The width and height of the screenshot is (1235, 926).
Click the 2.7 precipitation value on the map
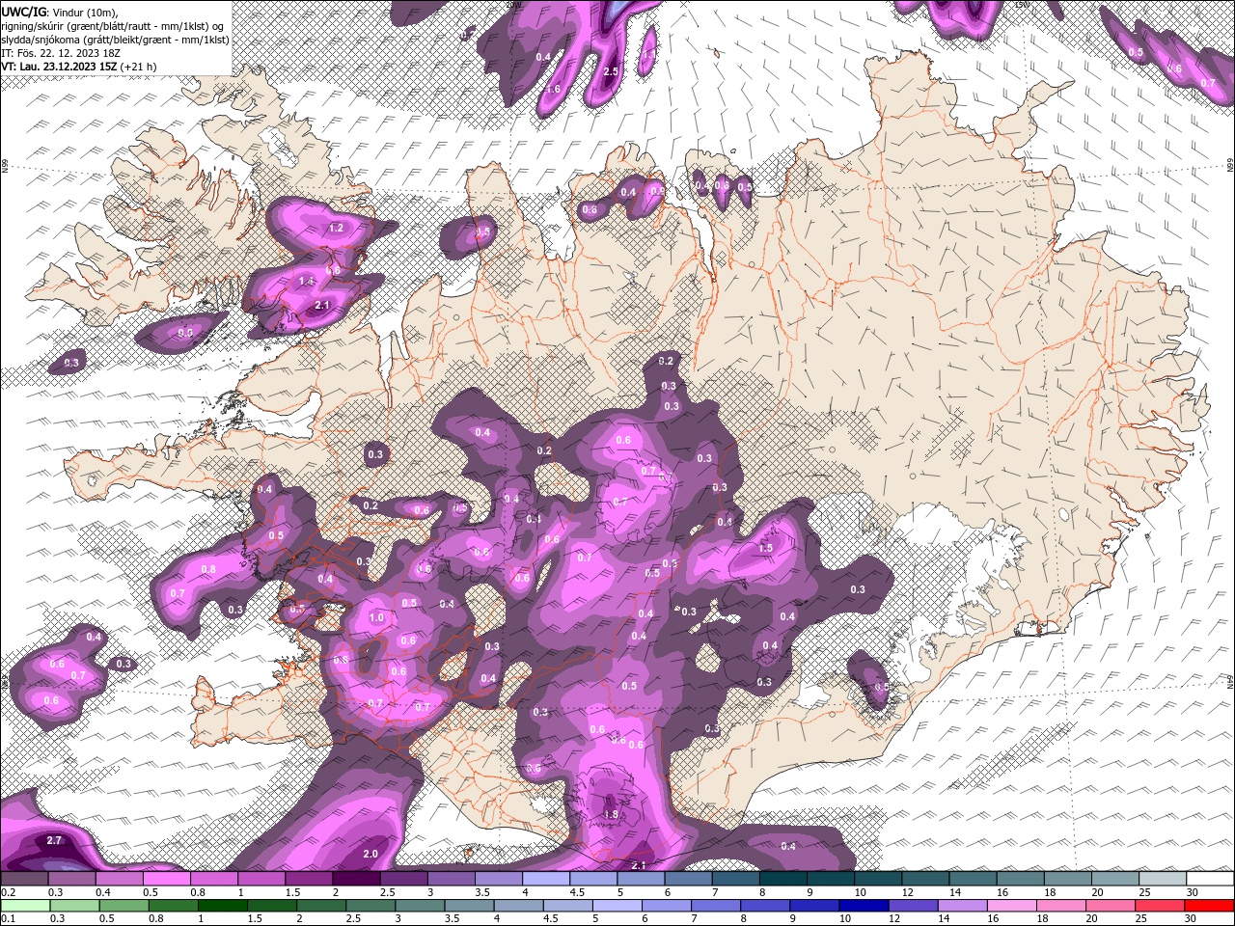54,841
